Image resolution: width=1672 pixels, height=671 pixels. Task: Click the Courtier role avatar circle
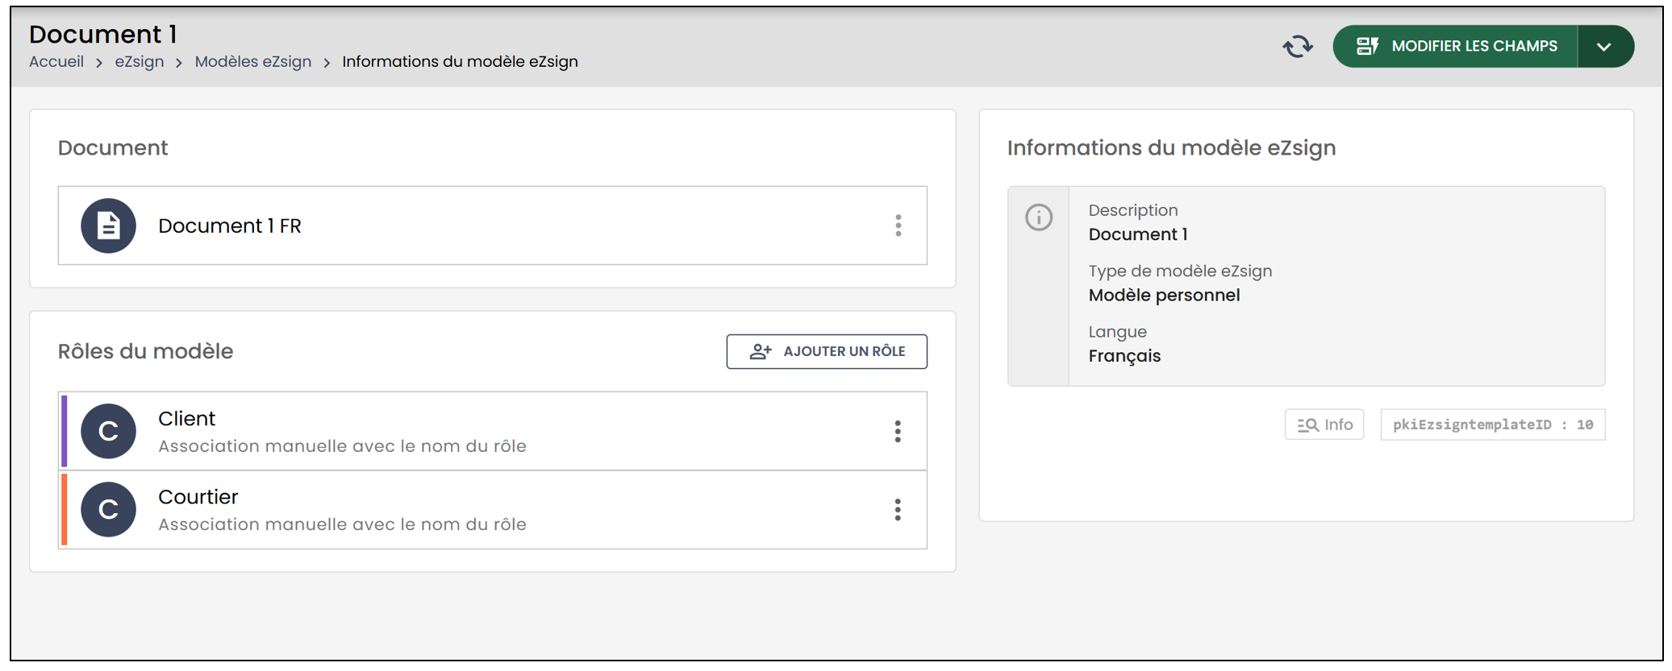(108, 509)
